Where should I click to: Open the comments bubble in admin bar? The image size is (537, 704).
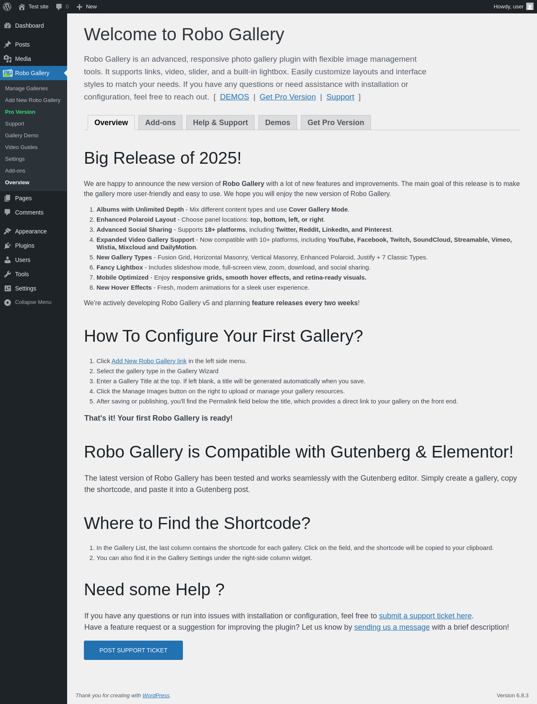click(x=59, y=7)
